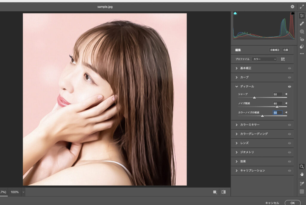Select the Edit sliders panel icon
The image size is (306, 205).
tap(302, 16)
